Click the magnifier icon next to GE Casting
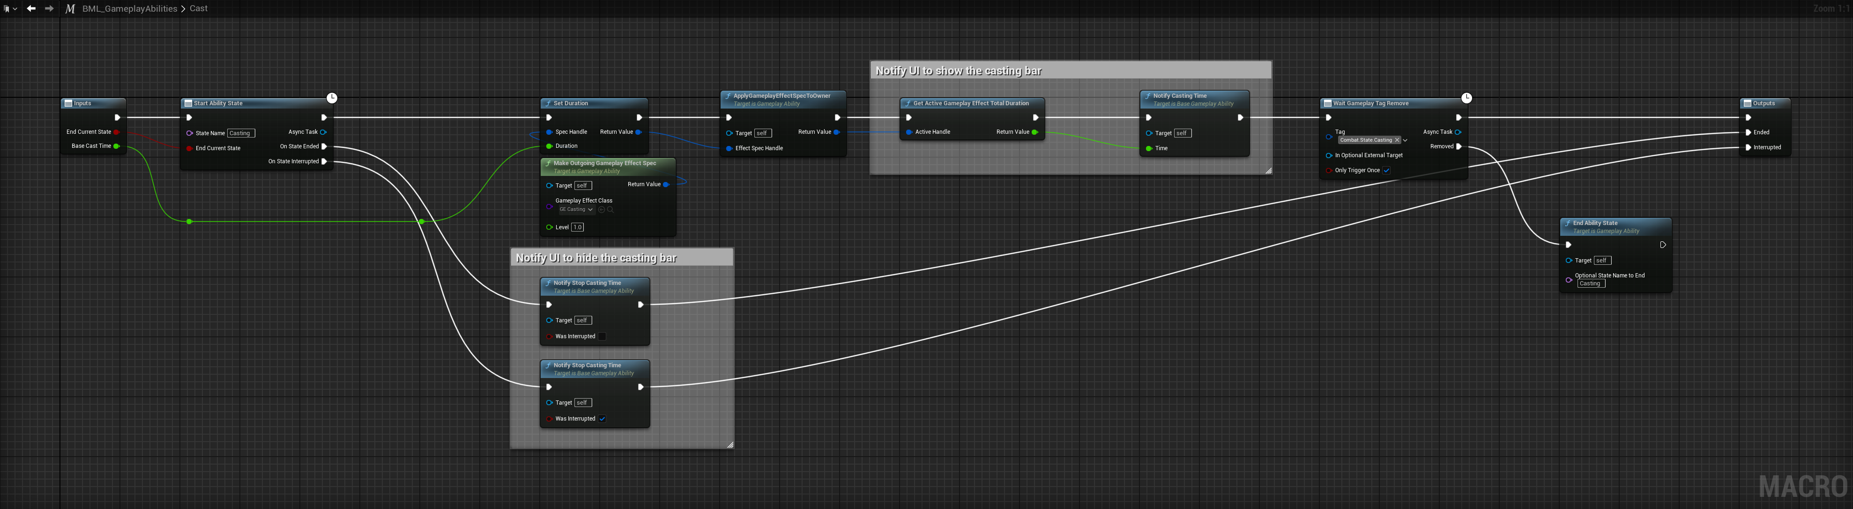The image size is (1853, 509). click(x=610, y=210)
